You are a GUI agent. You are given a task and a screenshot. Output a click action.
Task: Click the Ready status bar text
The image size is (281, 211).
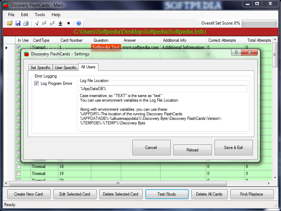point(10,205)
